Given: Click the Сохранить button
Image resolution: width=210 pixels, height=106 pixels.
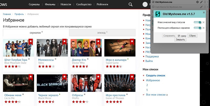Looking at the screenshot, I should click(x=169, y=36).
